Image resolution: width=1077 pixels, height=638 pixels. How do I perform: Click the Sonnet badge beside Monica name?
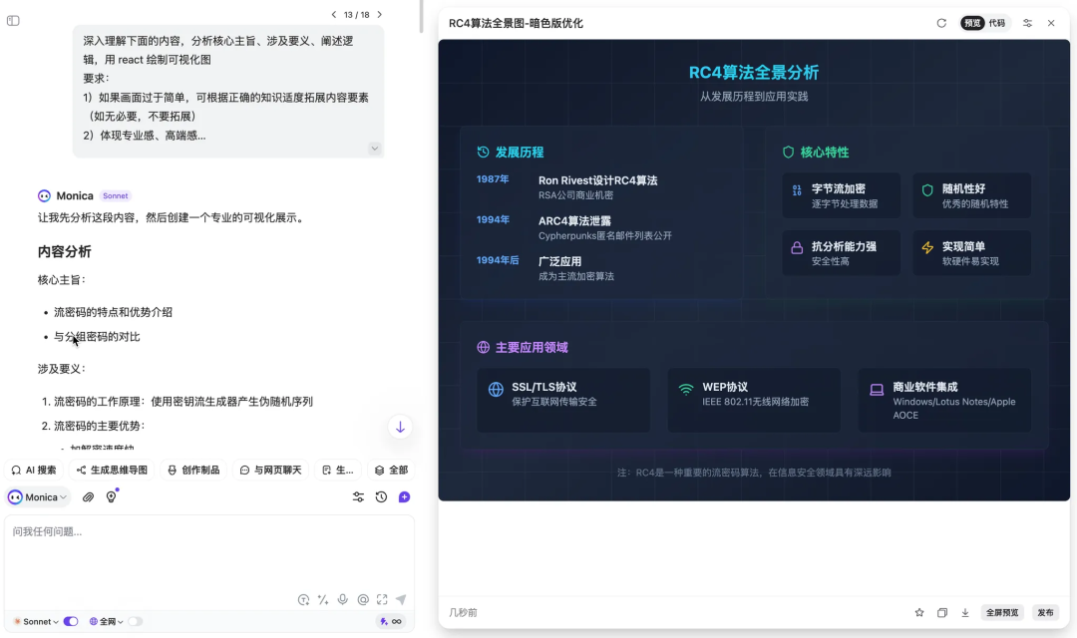tap(116, 195)
